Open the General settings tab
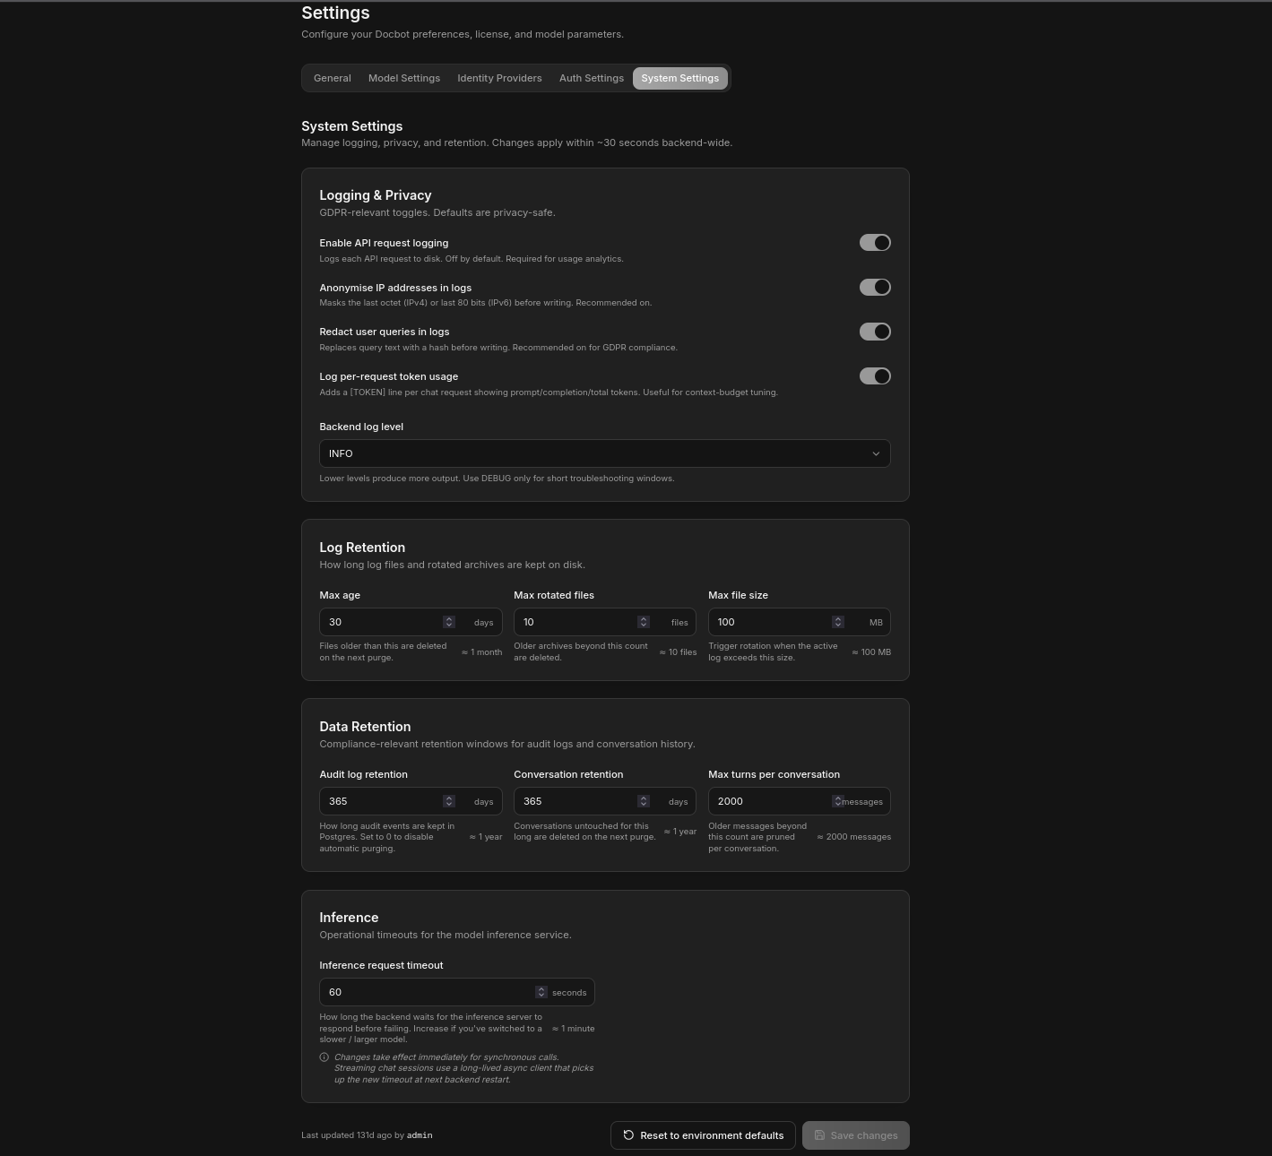This screenshot has width=1272, height=1156. (x=332, y=78)
